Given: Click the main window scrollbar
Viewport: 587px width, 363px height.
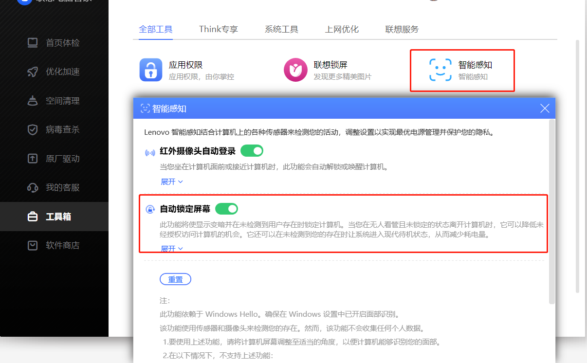Looking at the screenshot, I should 577,166.
